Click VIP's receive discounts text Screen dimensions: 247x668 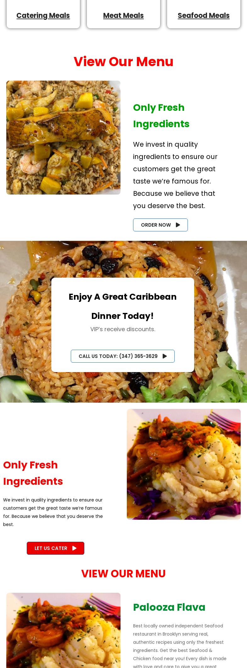pyautogui.click(x=123, y=329)
